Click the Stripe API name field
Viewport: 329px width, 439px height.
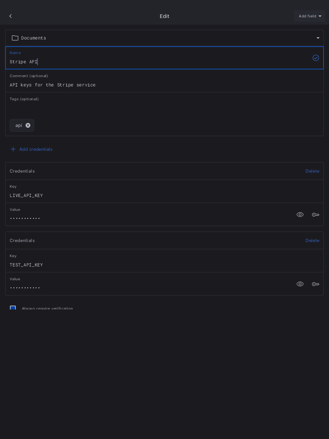(129, 62)
